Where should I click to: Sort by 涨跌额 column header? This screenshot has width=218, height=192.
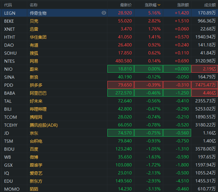point(183,5)
